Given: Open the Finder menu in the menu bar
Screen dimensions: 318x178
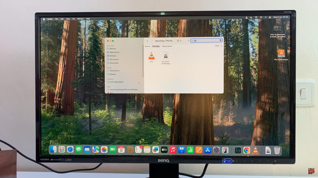Looking at the screenshot, I should [50, 19].
